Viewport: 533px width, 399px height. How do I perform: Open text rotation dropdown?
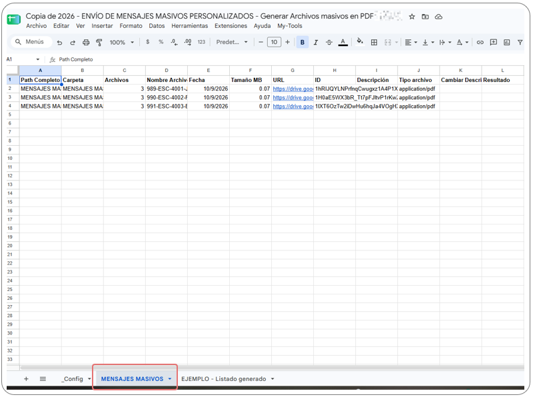pos(462,43)
